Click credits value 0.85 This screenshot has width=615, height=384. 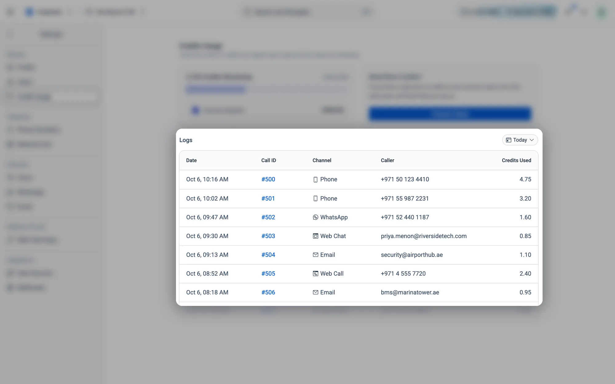tap(525, 236)
